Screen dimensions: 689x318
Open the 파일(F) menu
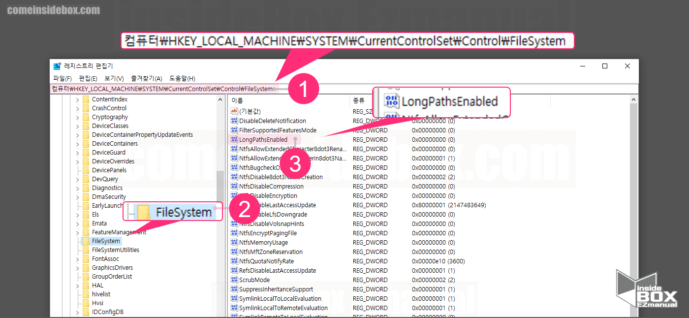point(63,79)
